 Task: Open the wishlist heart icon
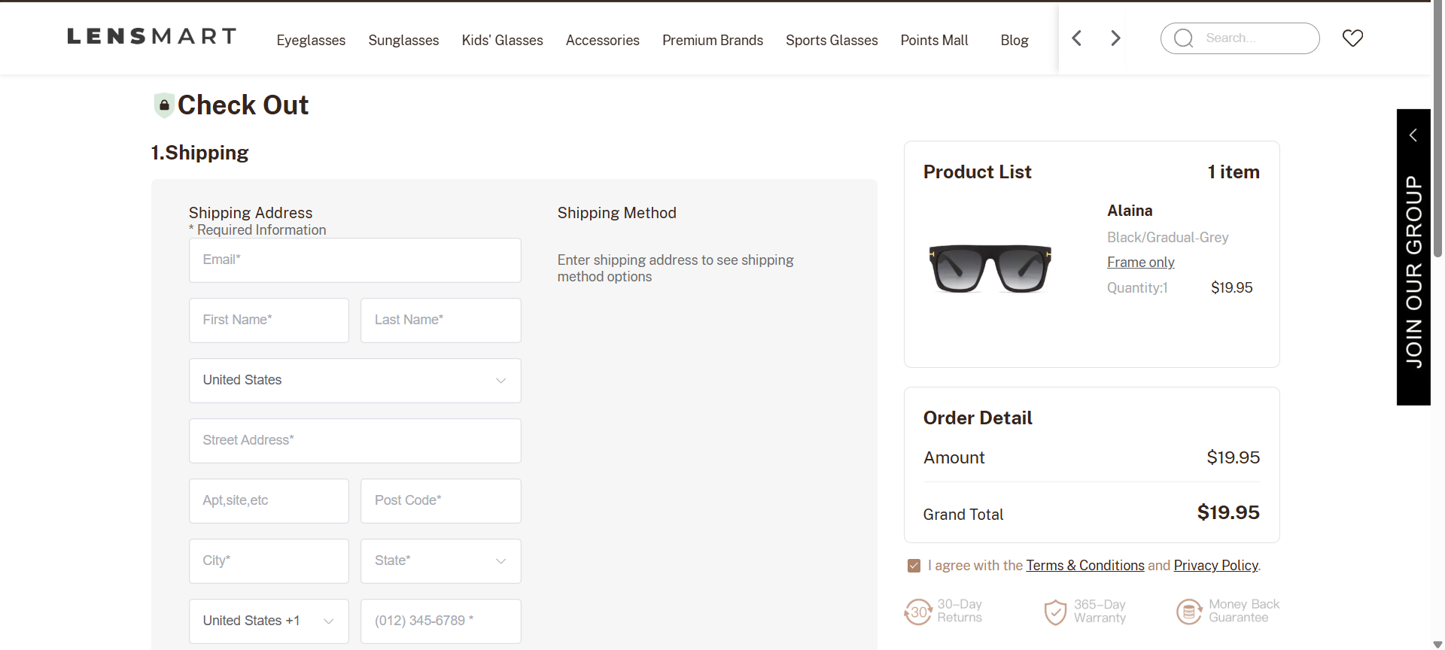pos(1352,38)
